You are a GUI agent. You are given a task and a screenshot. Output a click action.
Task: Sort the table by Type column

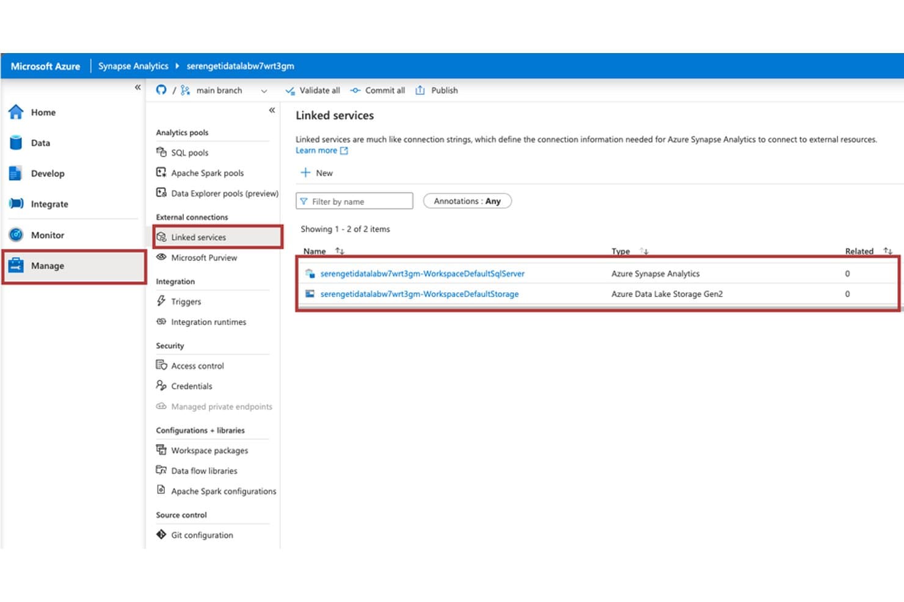click(644, 251)
